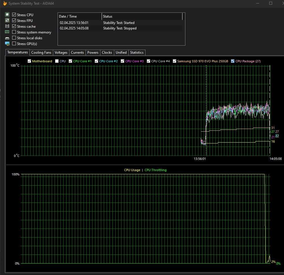Click the Date / Time column header
This screenshot has height=275, width=284.
(80, 16)
